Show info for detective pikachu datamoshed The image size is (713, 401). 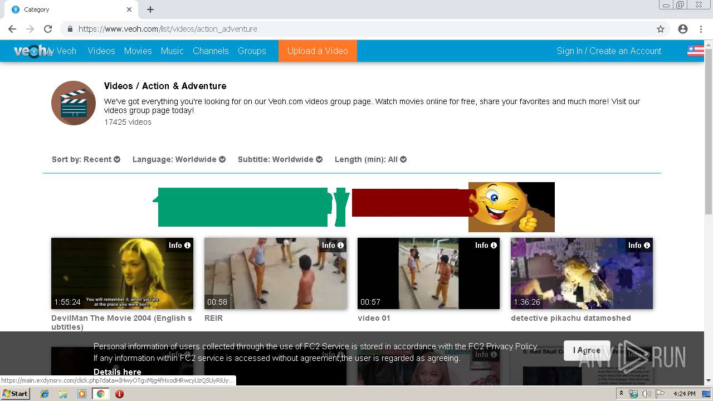(x=639, y=245)
